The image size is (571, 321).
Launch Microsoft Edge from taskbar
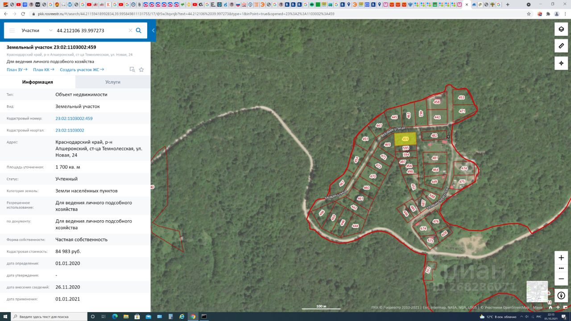(115, 317)
